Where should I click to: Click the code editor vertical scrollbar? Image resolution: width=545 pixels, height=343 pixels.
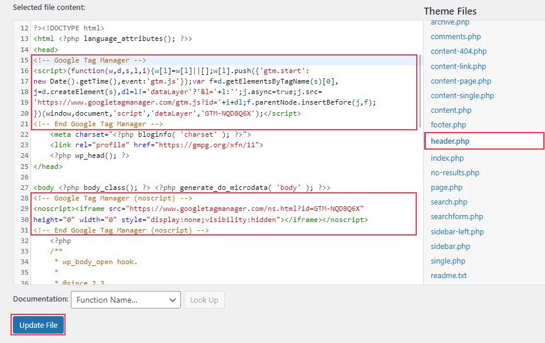coord(420,92)
